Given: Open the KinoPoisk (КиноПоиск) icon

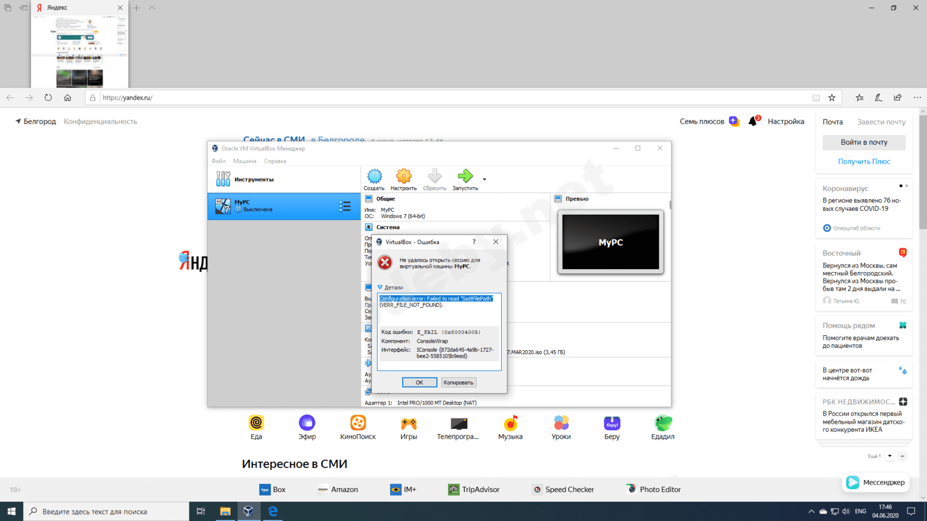Looking at the screenshot, I should [x=358, y=424].
